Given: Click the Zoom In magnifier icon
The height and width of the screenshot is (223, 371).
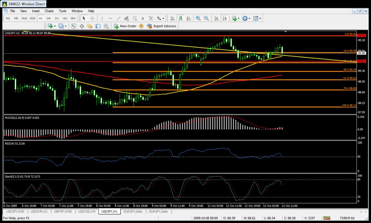Looking at the screenshot, I should pyautogui.click(x=198, y=18).
